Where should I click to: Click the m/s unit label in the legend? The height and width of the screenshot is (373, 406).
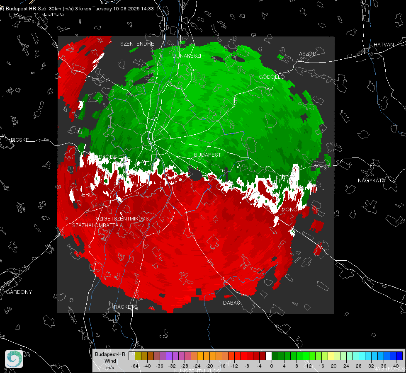tap(110, 367)
